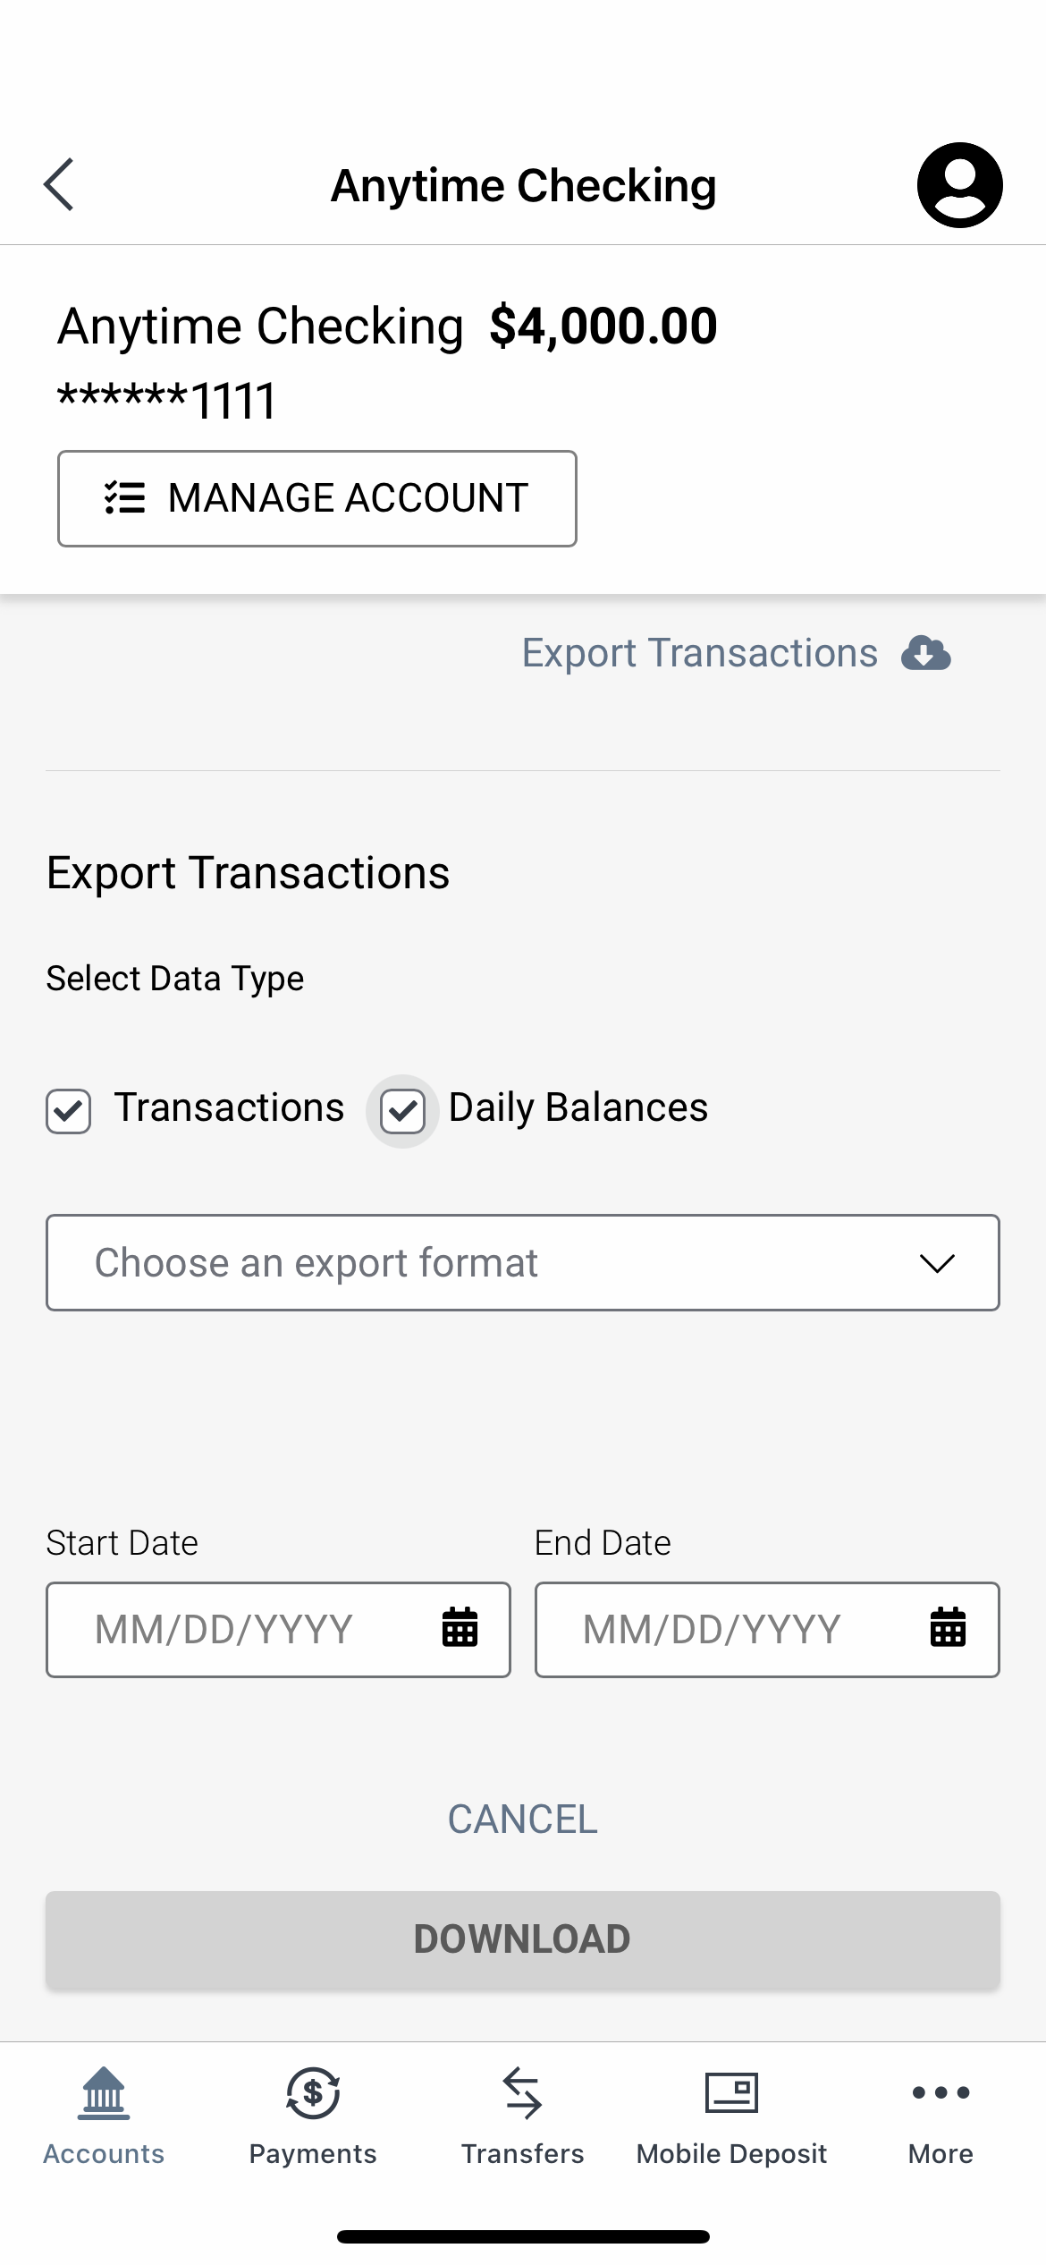1046x2265 pixels.
Task: Tap the Mobile Deposit check icon
Action: [731, 2093]
